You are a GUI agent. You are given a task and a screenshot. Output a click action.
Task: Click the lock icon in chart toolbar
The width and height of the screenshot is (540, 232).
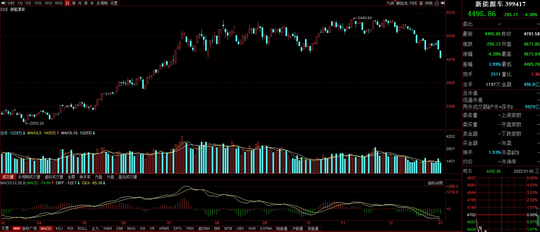click(437, 3)
